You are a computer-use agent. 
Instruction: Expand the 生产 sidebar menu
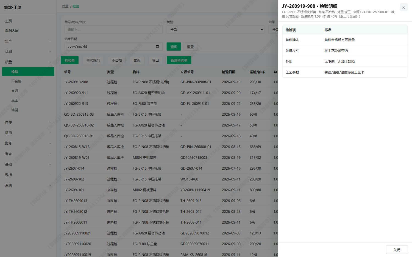[x=28, y=41]
